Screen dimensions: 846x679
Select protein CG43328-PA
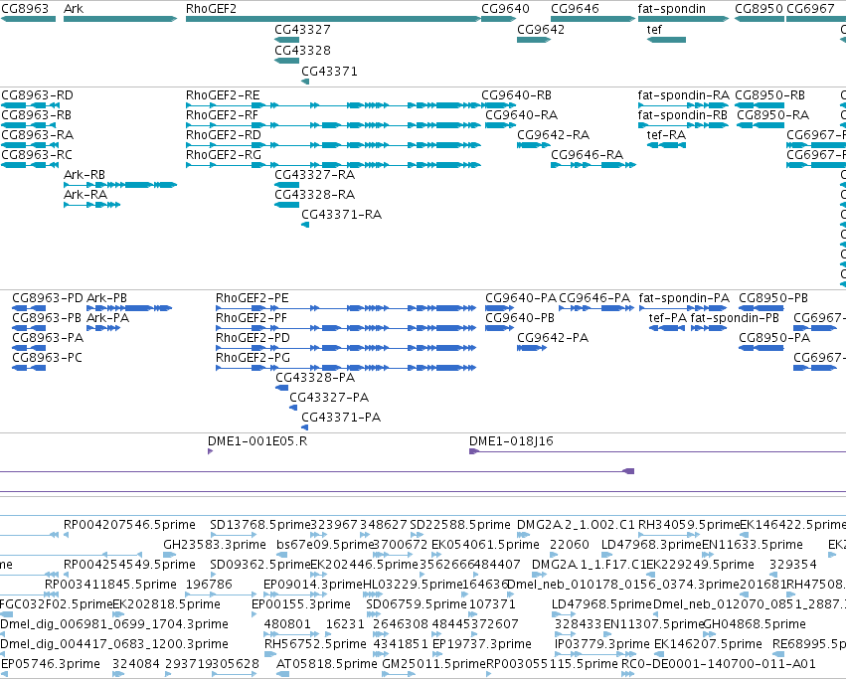pyautogui.click(x=281, y=388)
